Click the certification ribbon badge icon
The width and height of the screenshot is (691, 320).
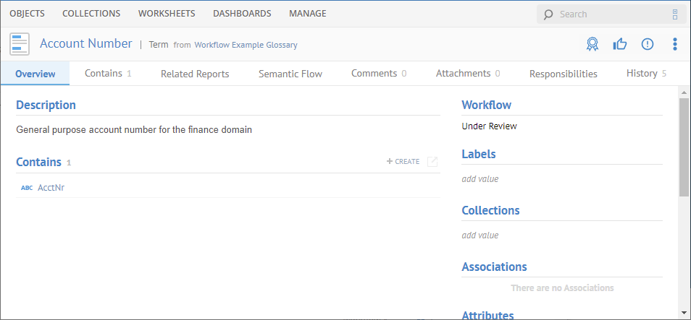[592, 44]
